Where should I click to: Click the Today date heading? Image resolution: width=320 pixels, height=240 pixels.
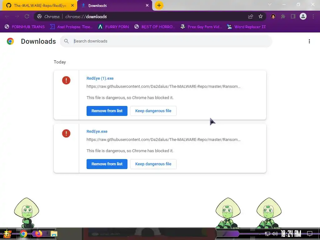coord(60,62)
